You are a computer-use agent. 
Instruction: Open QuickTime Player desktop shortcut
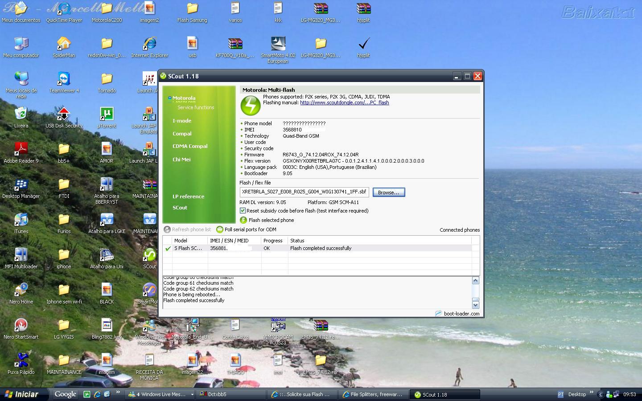64,12
